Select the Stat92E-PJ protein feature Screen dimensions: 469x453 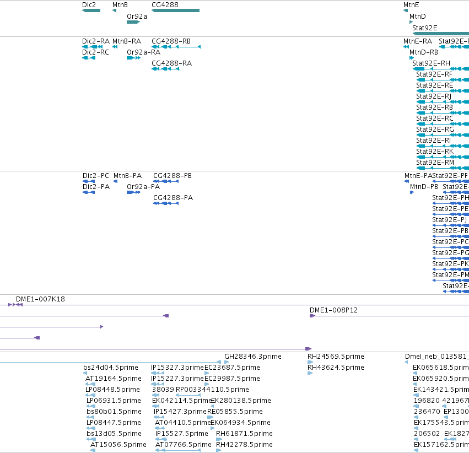click(451, 225)
